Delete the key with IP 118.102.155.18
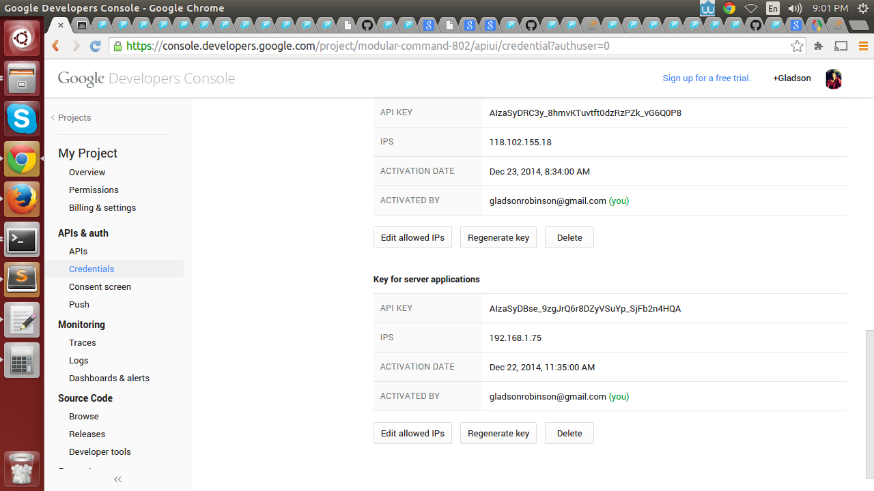This screenshot has width=874, height=491. (x=569, y=237)
